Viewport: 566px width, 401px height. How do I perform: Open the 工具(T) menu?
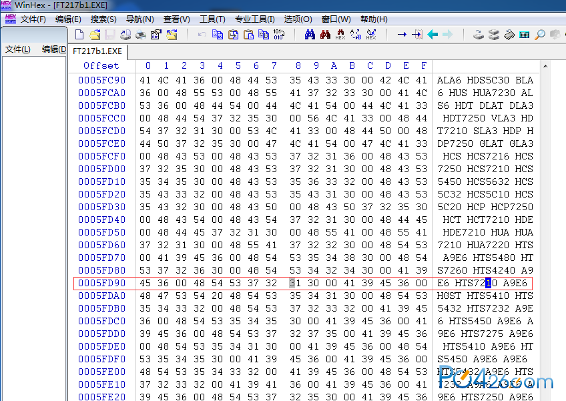coord(212,19)
